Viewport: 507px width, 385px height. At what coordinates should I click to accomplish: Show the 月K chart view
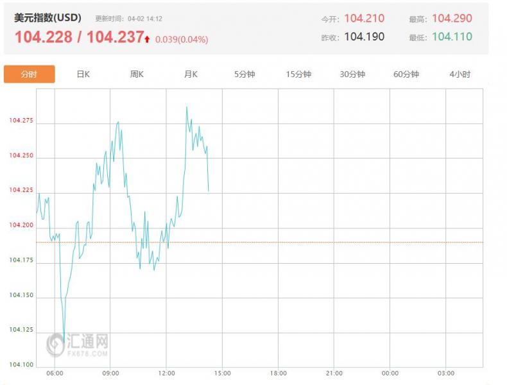coord(191,74)
